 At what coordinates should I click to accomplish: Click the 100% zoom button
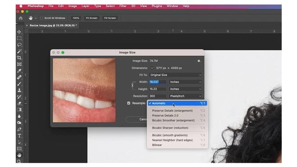[x=76, y=18]
